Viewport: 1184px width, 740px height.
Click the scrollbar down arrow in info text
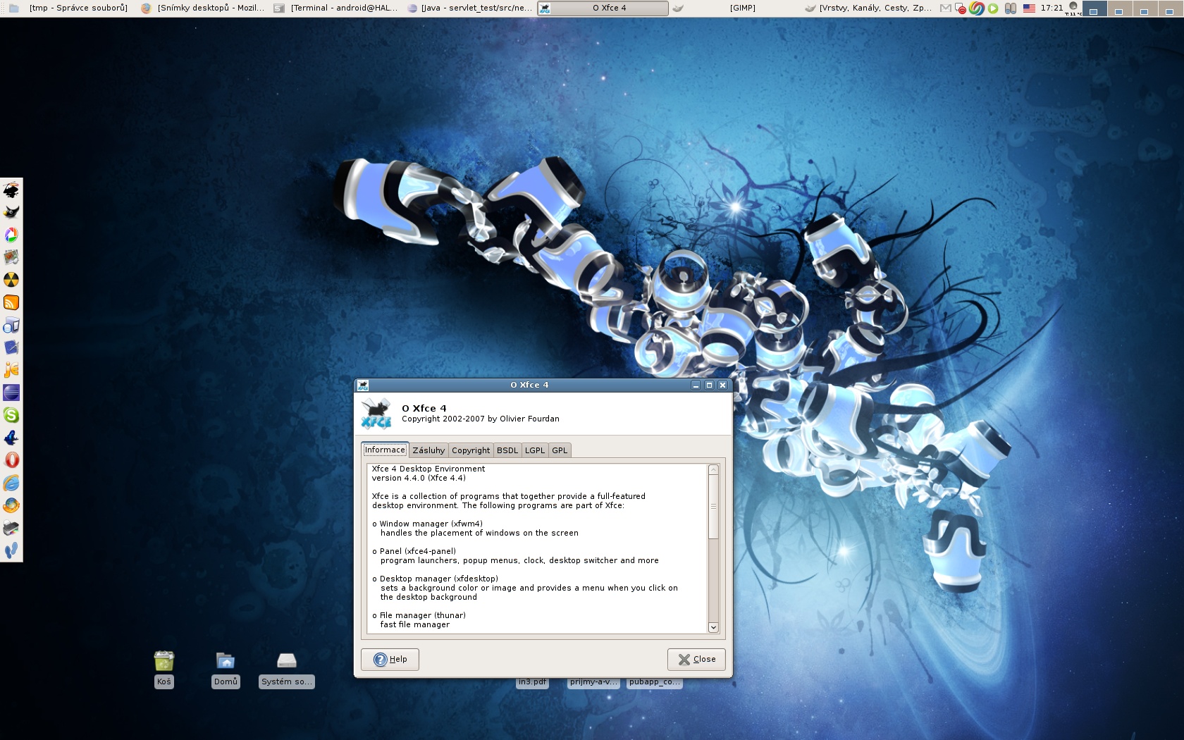pos(713,627)
